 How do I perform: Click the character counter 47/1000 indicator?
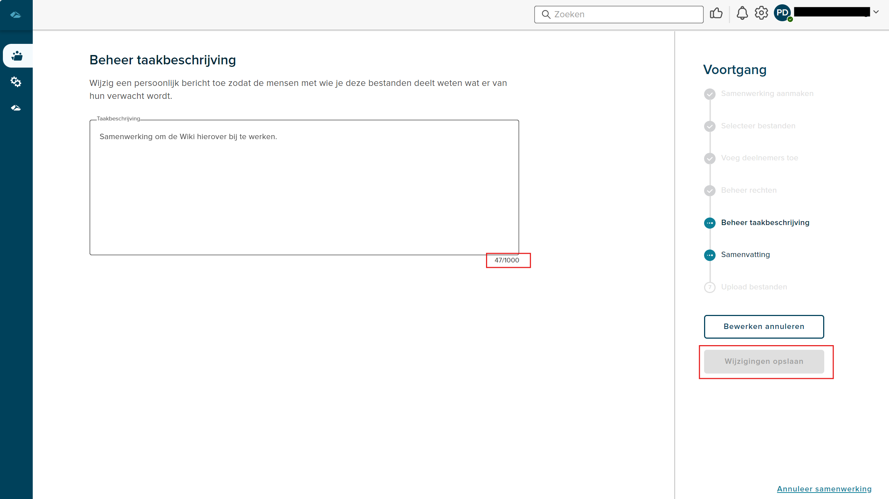(x=506, y=260)
